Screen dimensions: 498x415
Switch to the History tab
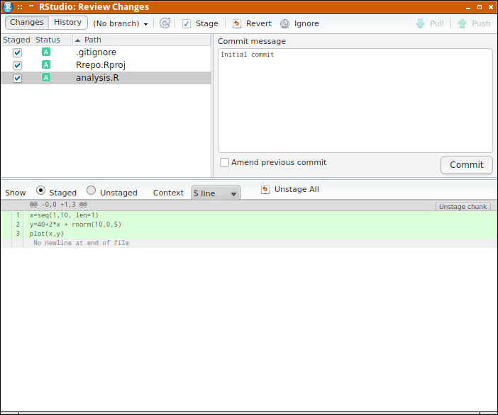pos(68,23)
